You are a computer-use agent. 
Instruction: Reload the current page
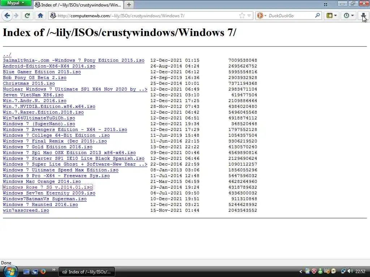[27, 16]
